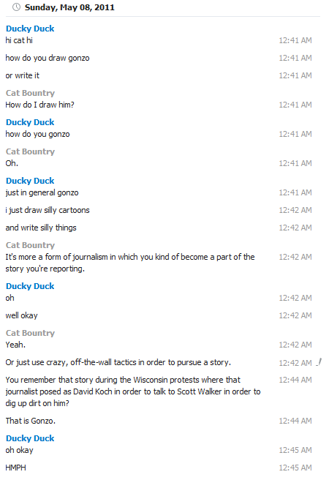Viewport: 329px width, 480px height.
Task: Click the message 'How do I draw him?'
Action: point(39,105)
